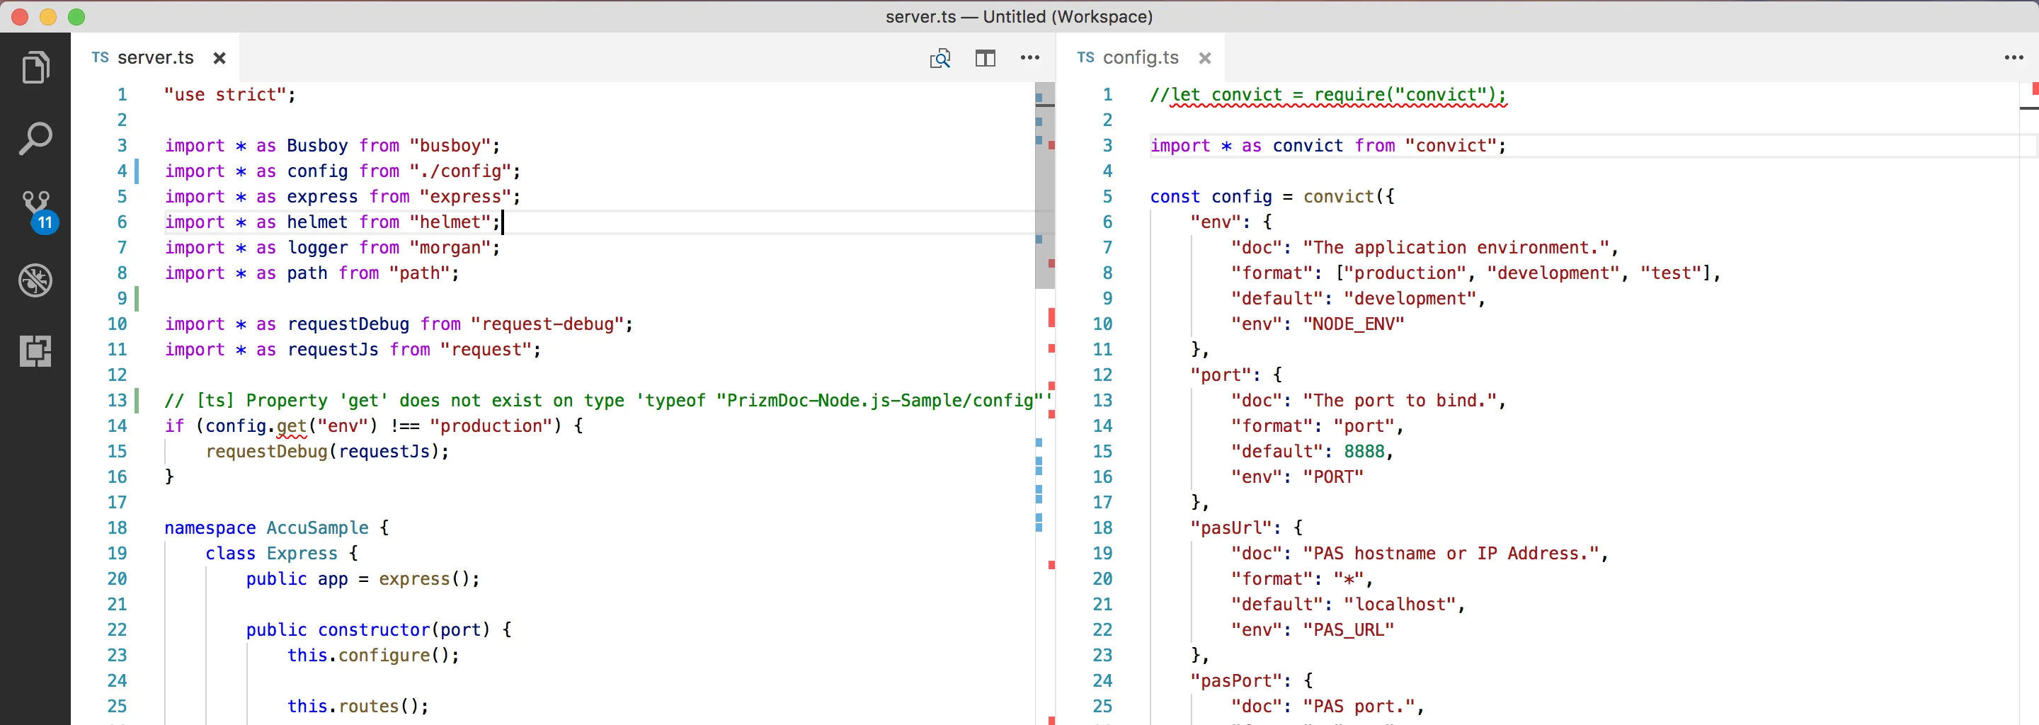Click "The port to bind." doc string

tap(1400, 401)
